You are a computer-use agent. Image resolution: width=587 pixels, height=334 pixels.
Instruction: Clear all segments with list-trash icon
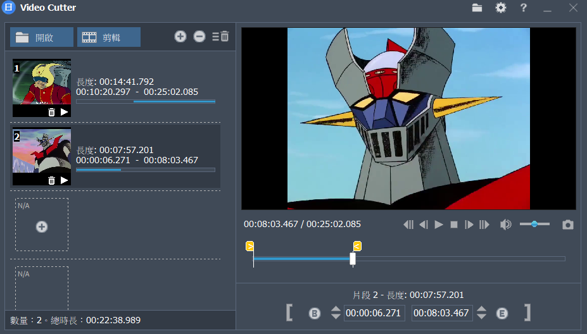click(x=220, y=37)
